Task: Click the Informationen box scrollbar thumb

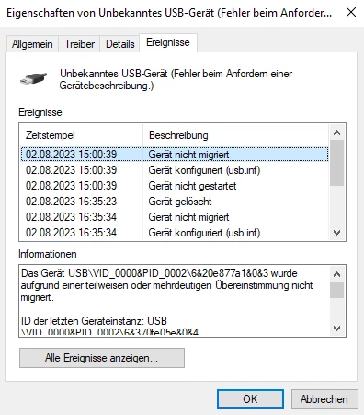Action: click(337, 290)
